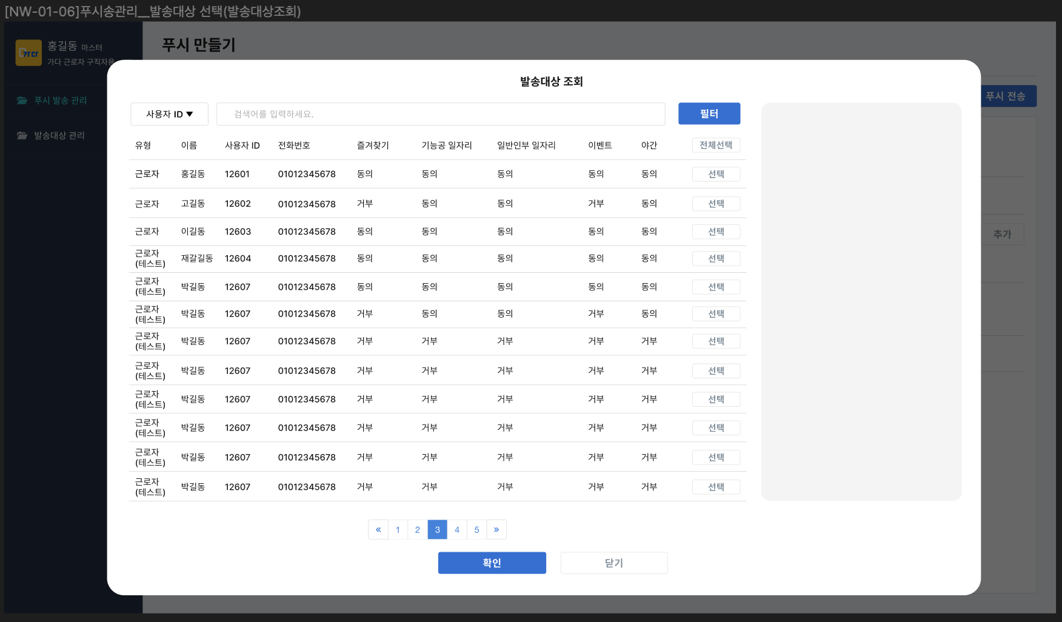Viewport: 1062px width, 622px height.
Task: Select the 홍길동 row with 선택 button
Action: point(716,174)
